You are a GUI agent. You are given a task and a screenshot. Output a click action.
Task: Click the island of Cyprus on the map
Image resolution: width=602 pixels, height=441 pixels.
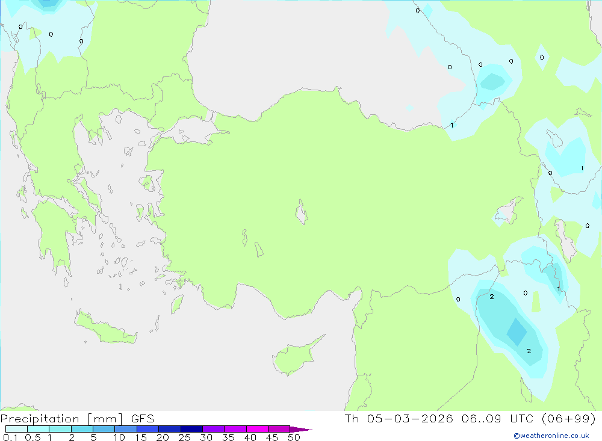coord(294,357)
